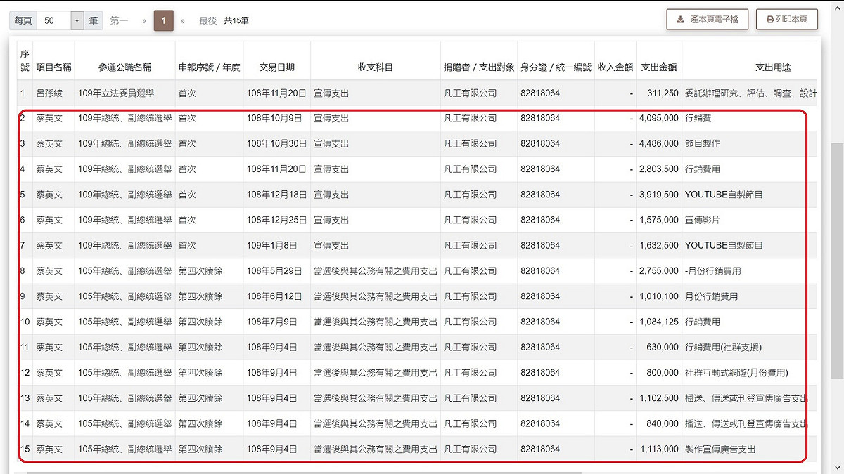Click the date 108年7月9日 cell
The height and width of the screenshot is (474, 844).
point(271,322)
